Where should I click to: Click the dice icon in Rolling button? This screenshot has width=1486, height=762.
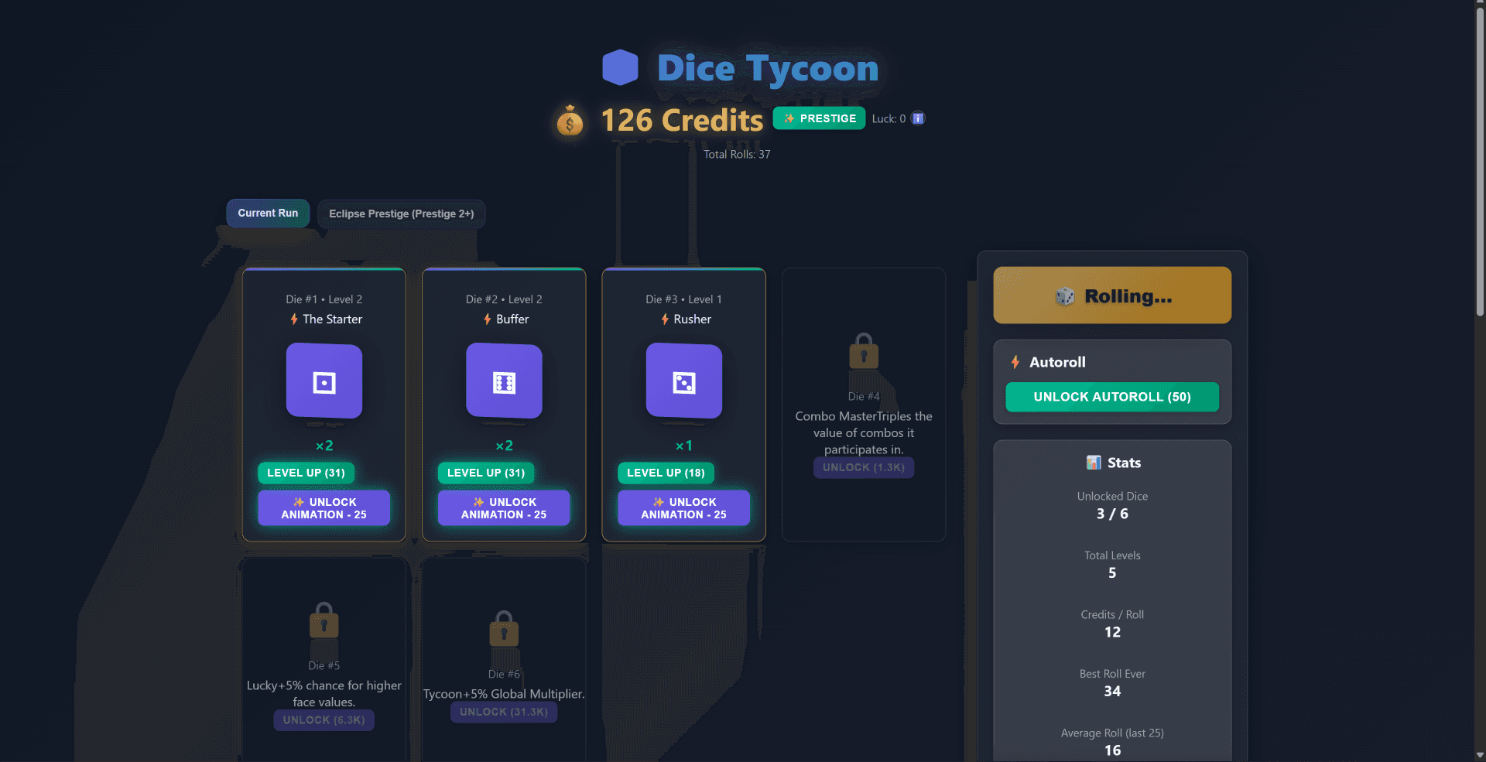(x=1065, y=296)
